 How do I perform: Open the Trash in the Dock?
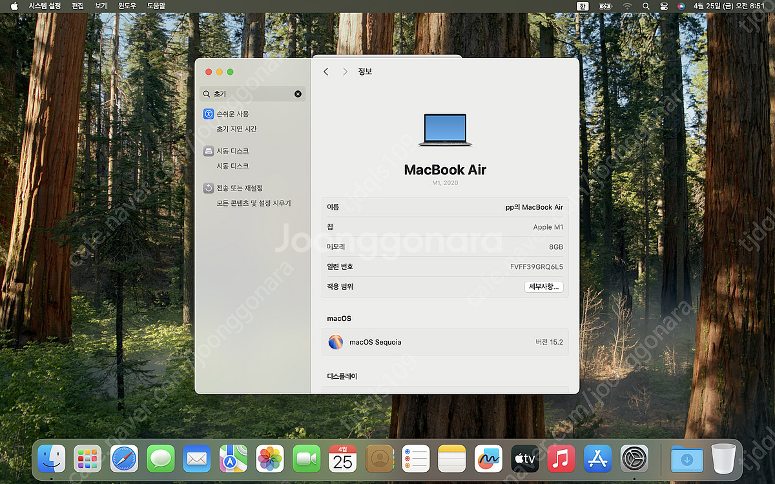click(723, 459)
